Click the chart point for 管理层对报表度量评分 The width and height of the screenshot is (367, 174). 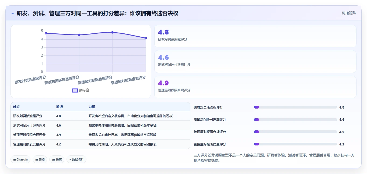point(146,38)
